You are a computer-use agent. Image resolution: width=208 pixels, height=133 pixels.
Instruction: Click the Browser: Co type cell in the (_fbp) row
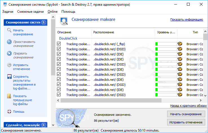click(195, 44)
